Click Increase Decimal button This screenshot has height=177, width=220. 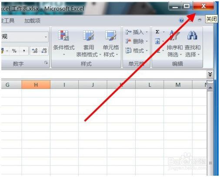point(34,51)
